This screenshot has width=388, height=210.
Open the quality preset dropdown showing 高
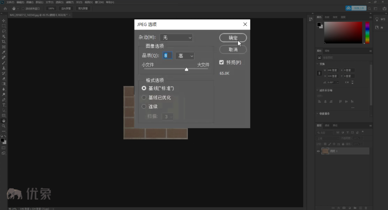(185, 56)
